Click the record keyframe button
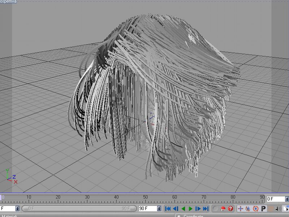Viewport: 289px width, 217px height. (215, 209)
